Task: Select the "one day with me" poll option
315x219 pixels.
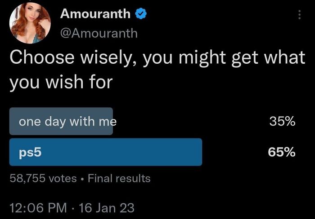Action: coord(61,121)
